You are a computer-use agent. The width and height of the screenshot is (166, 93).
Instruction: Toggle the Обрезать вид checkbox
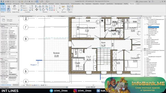click(9, 63)
